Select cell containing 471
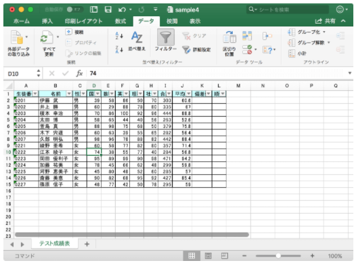Screen dimensions: 354x263 [165, 159]
